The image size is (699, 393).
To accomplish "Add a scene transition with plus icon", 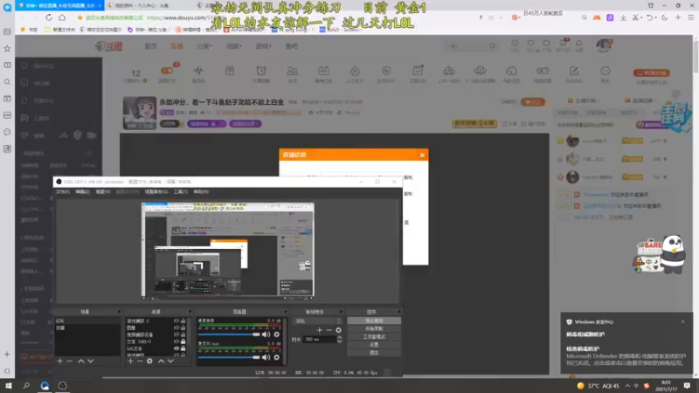I will point(319,330).
